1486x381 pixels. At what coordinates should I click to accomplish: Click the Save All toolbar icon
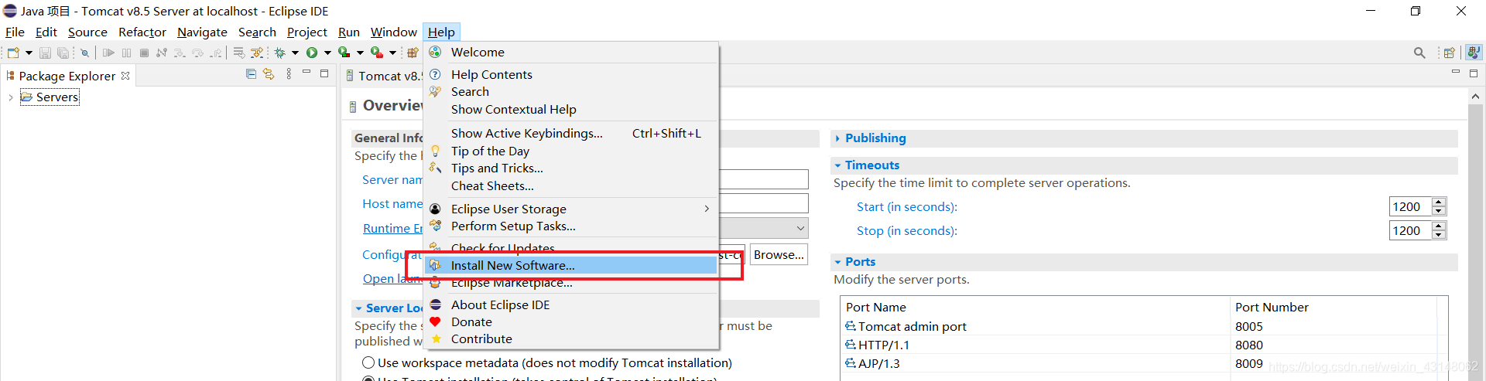[63, 53]
